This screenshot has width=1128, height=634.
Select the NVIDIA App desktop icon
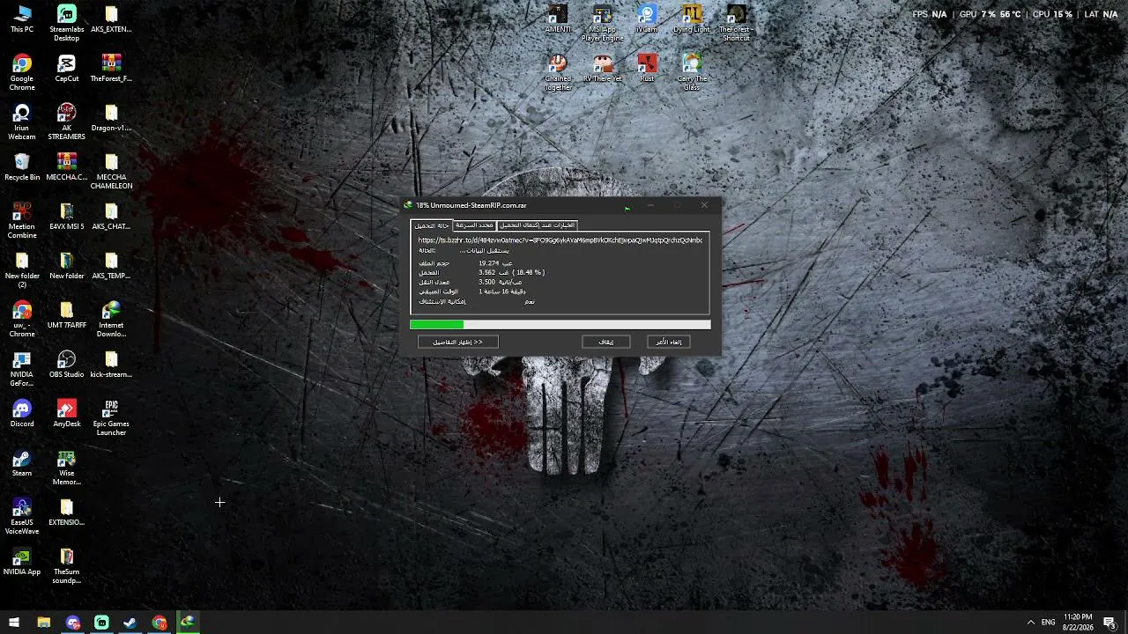[x=22, y=562]
